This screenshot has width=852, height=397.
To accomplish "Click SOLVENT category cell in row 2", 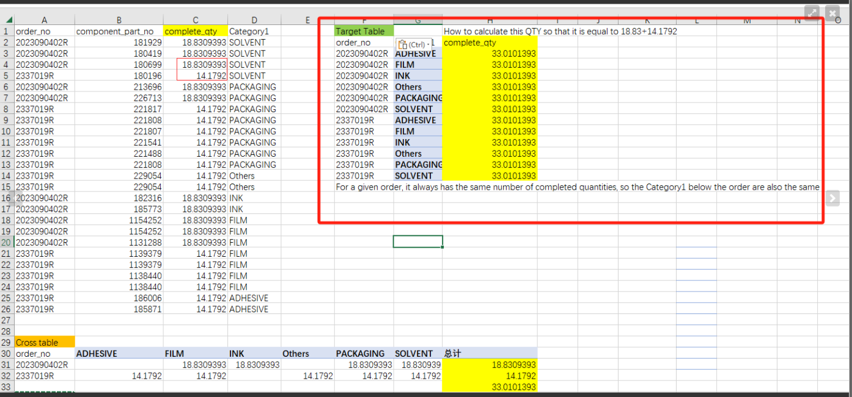I will pyautogui.click(x=254, y=43).
